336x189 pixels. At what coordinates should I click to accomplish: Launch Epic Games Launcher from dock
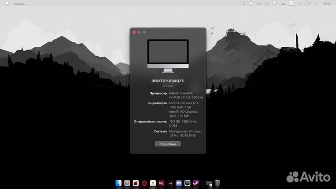click(187, 183)
